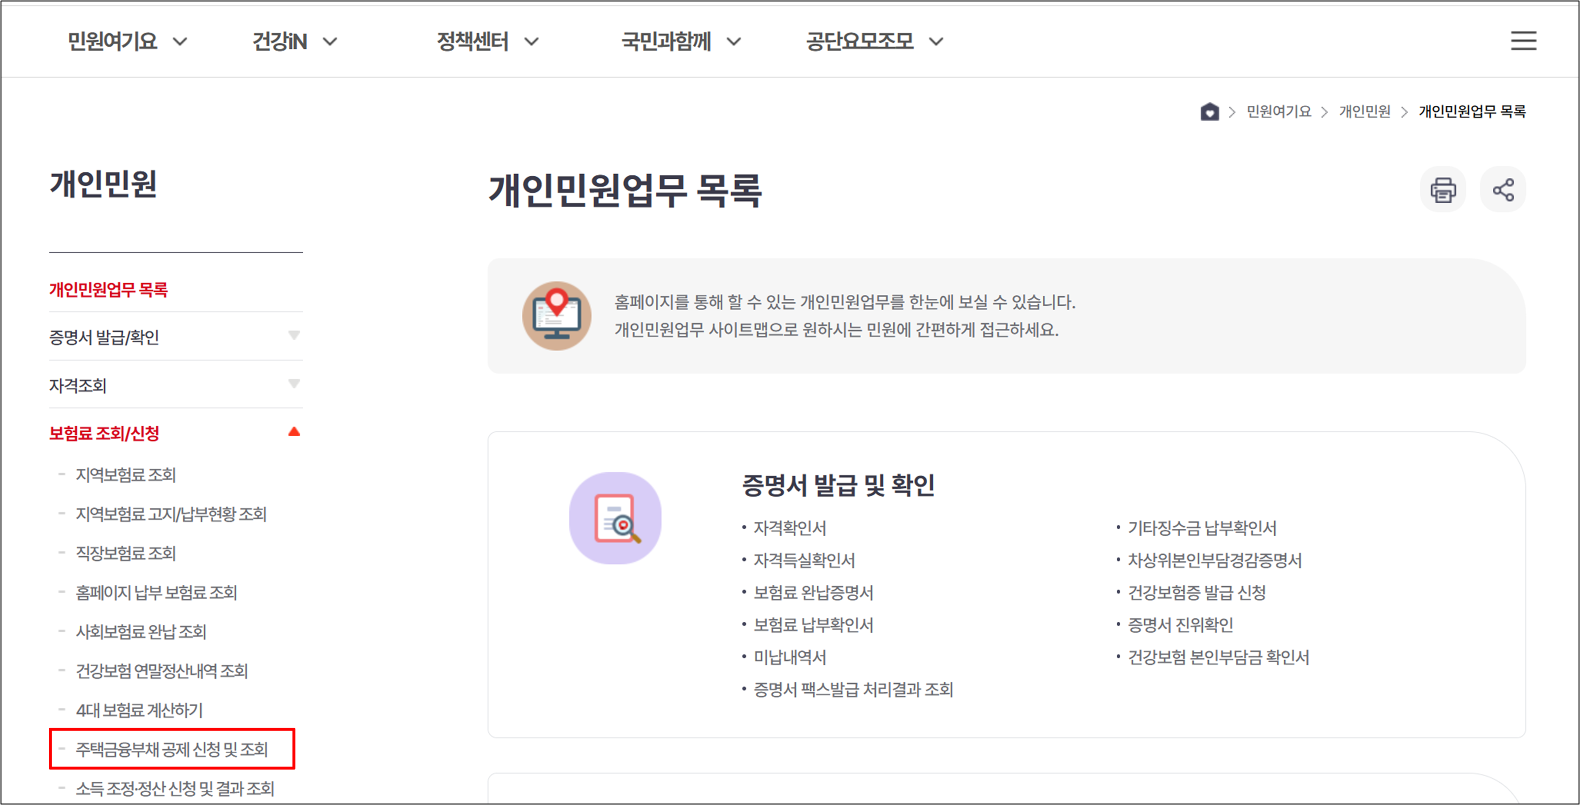Click the 증명서 발급 및 확인 card heading
1580x805 pixels.
[x=838, y=485]
